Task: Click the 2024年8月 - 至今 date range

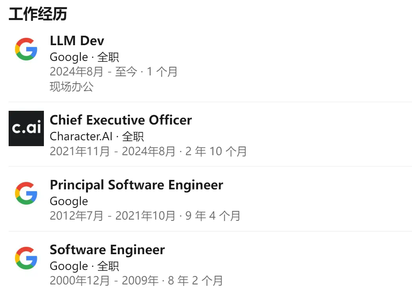Action: tap(93, 72)
